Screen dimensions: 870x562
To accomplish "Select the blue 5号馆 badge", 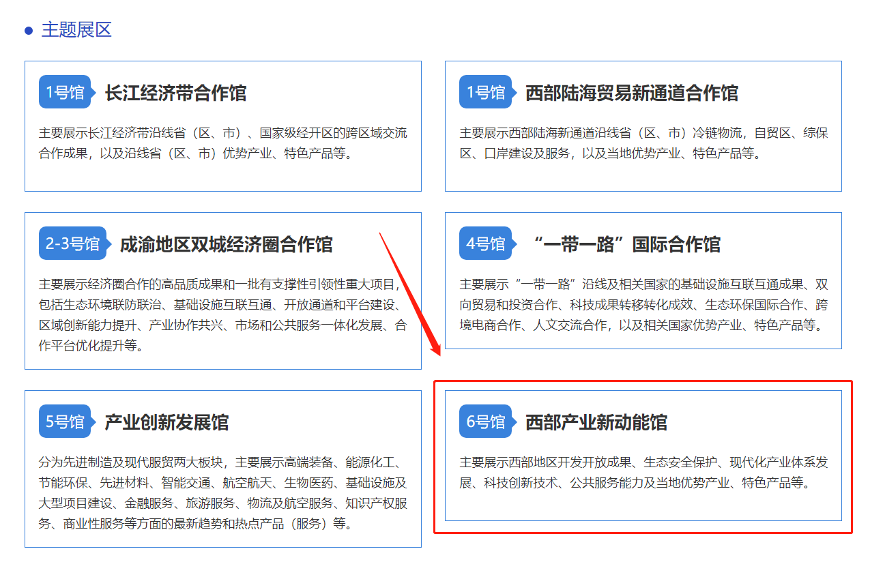I will (66, 421).
